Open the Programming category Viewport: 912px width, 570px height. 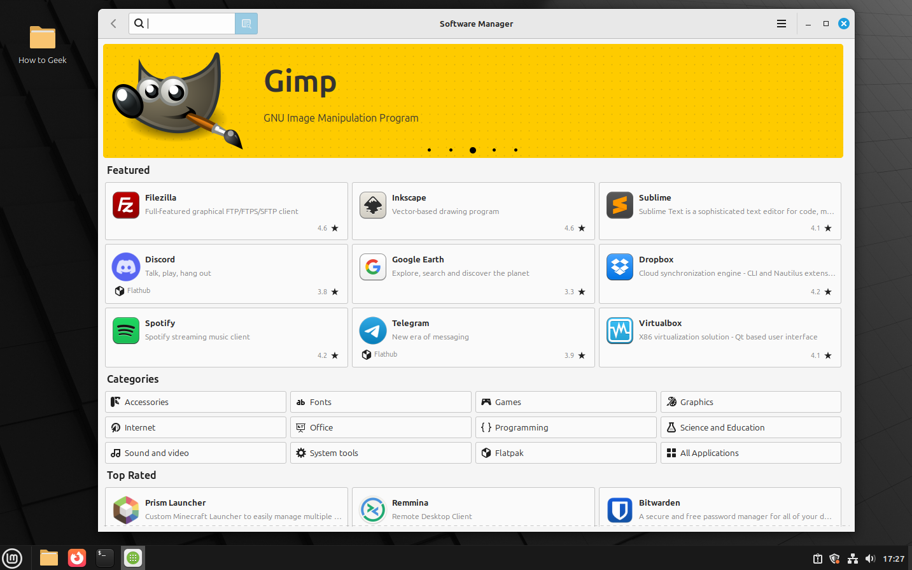pyautogui.click(x=566, y=427)
